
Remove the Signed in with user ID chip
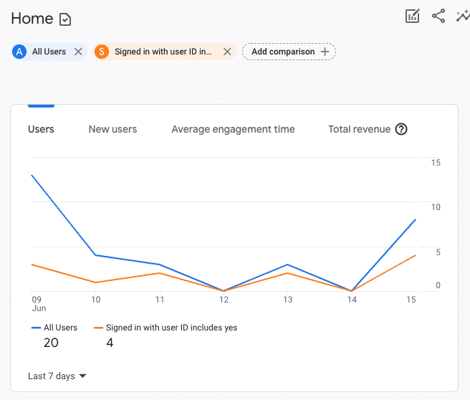pyautogui.click(x=227, y=52)
